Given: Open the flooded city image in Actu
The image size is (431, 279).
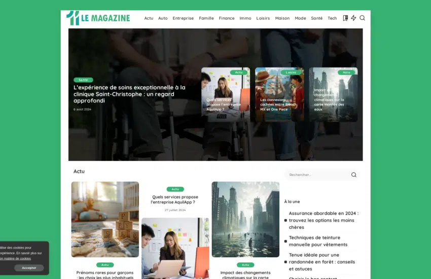Looking at the screenshot, I should pyautogui.click(x=245, y=219).
